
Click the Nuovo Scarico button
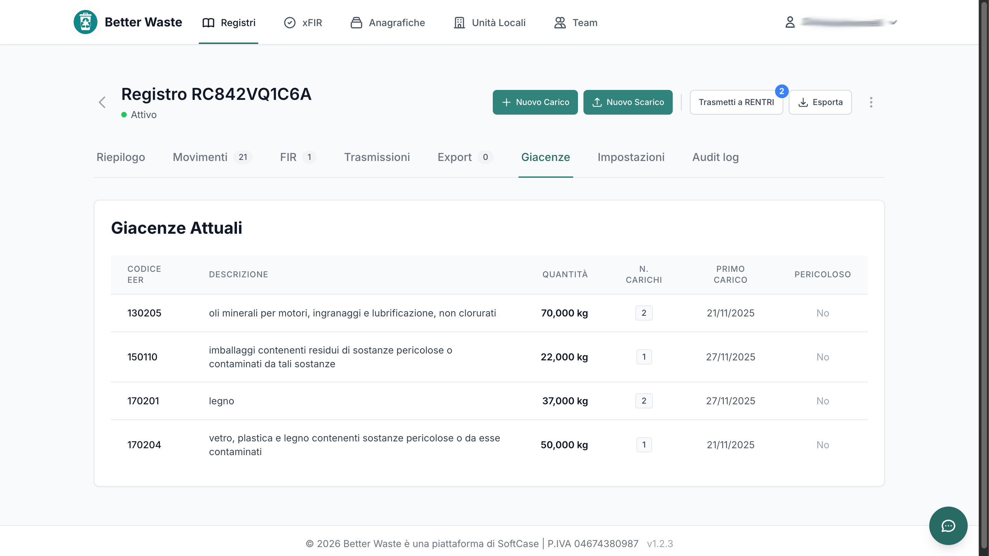pyautogui.click(x=628, y=102)
